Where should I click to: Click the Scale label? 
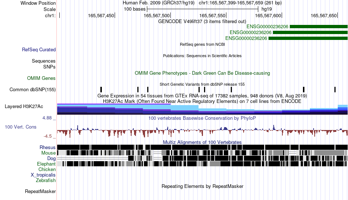click(x=49, y=9)
